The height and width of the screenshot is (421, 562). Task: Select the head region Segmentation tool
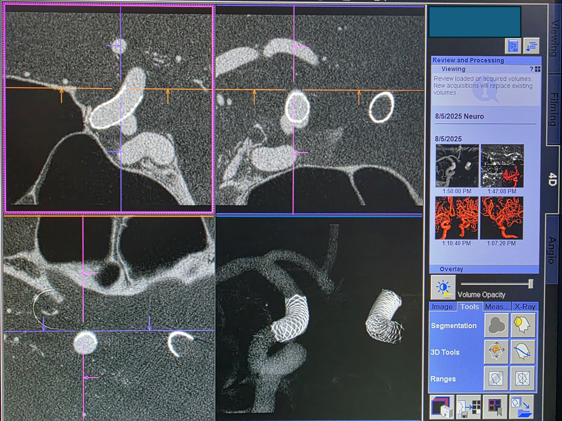point(523,326)
